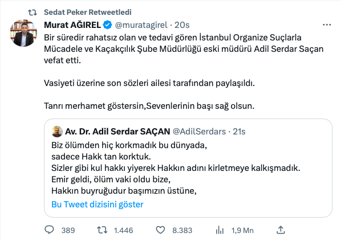Open Murat AĞIREL display name link
The image size is (341, 241).
click(72, 25)
